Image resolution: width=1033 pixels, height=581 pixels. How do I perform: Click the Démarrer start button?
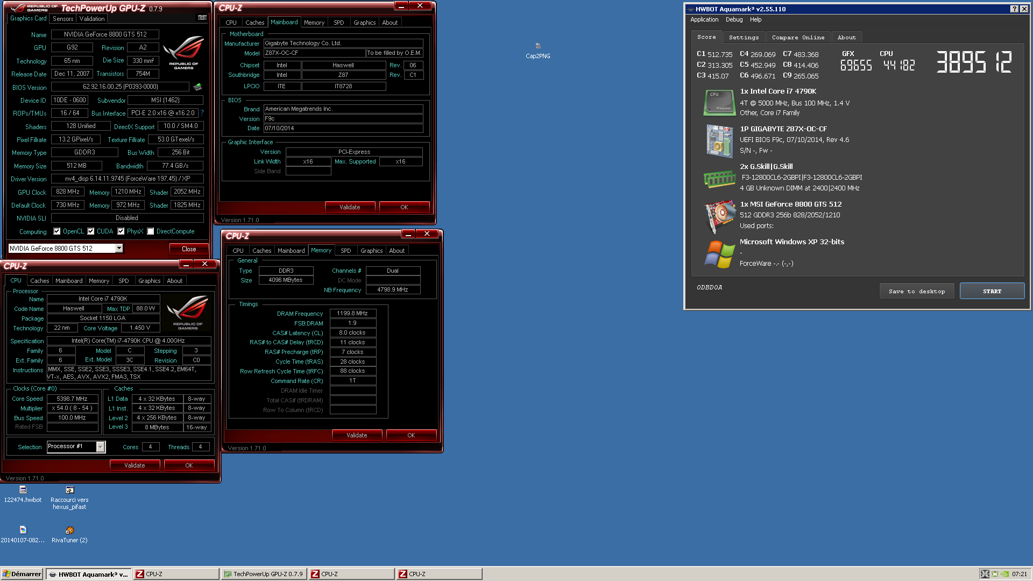22,574
